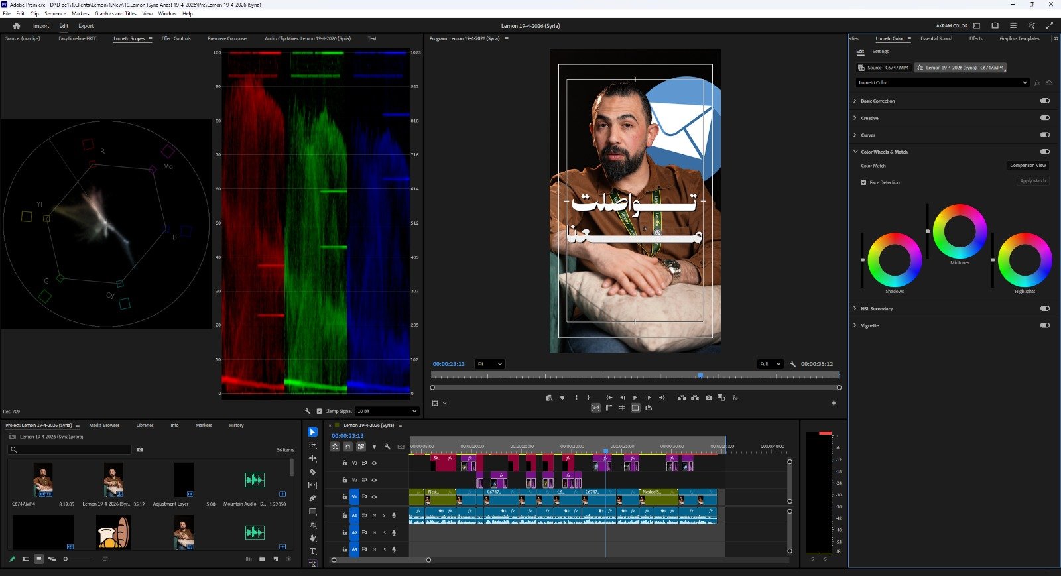This screenshot has width=1061, height=576.
Task: Select the Type tool
Action: tap(312, 551)
